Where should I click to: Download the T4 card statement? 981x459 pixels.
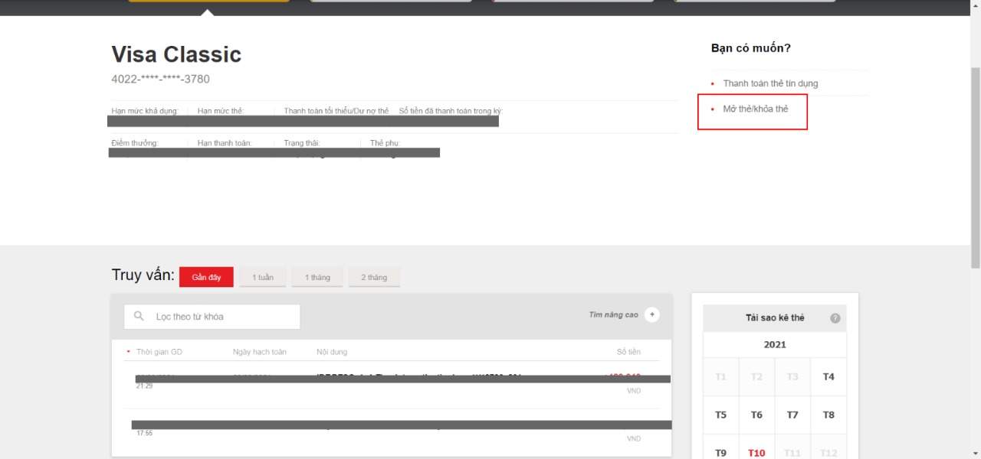(x=828, y=376)
